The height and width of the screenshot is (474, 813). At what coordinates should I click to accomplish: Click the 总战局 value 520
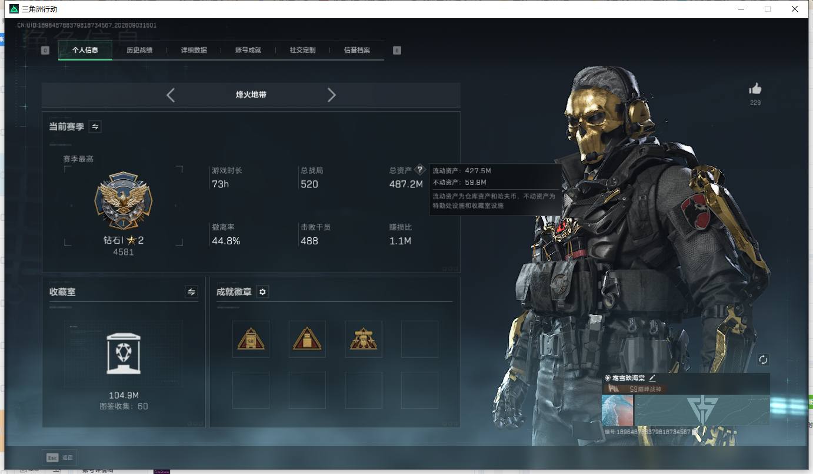pyautogui.click(x=309, y=184)
